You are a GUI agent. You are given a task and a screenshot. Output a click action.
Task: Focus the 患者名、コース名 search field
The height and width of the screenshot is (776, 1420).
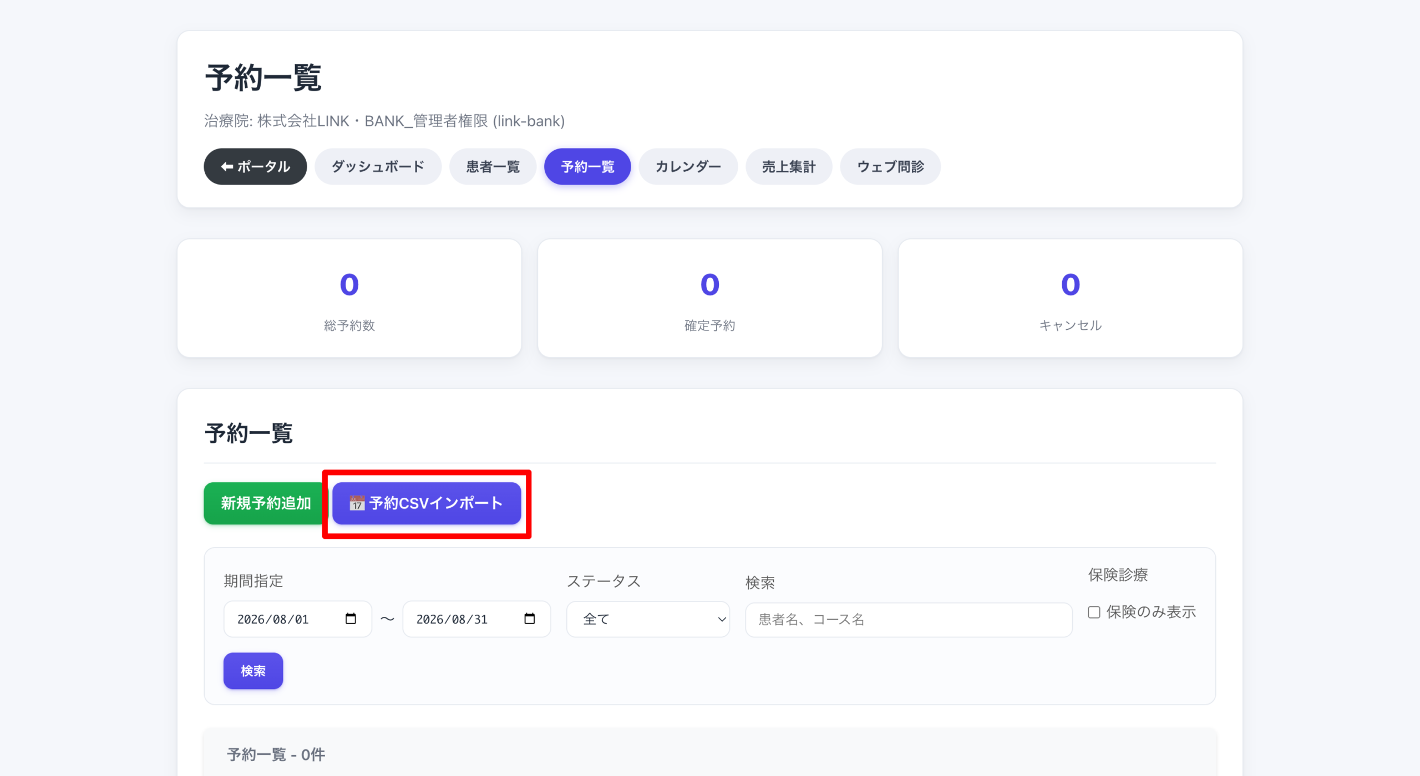coord(909,620)
